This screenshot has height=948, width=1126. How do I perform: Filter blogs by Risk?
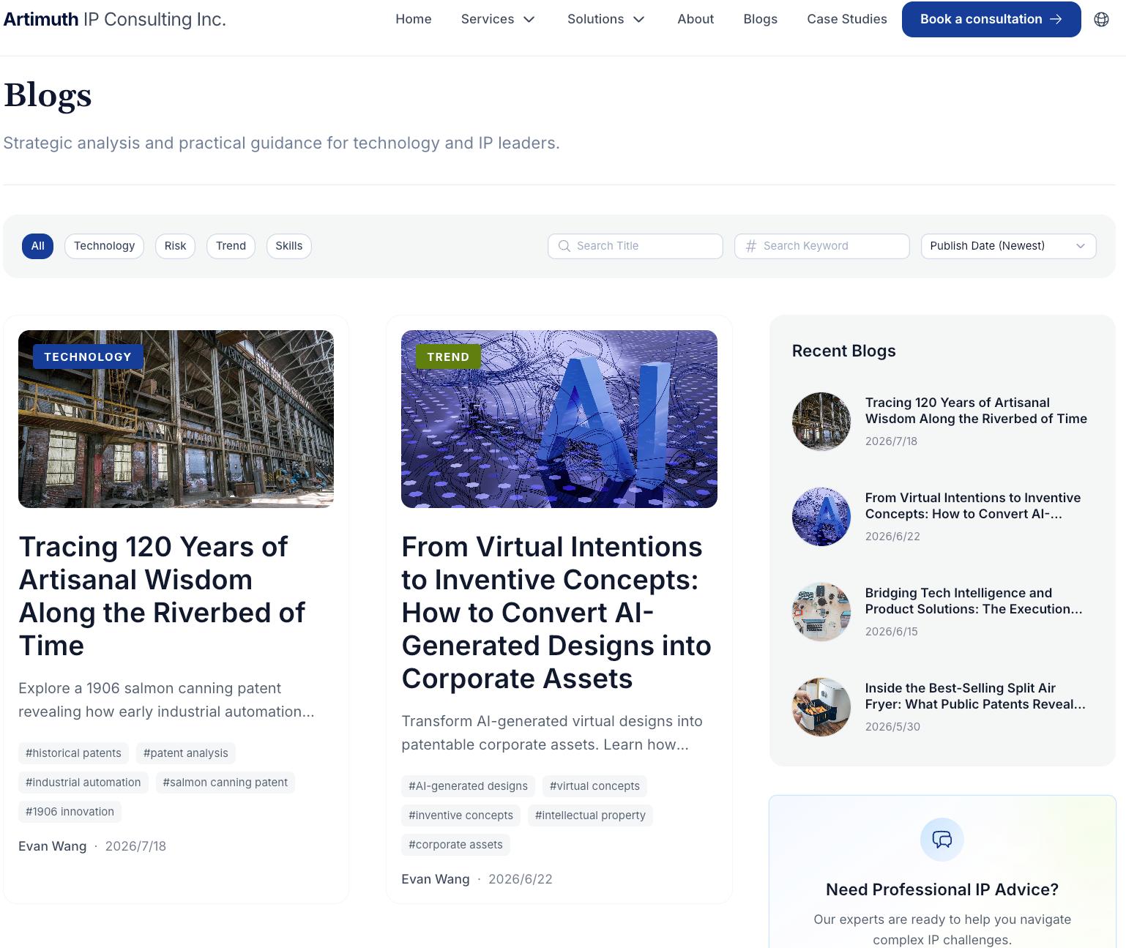tap(175, 246)
